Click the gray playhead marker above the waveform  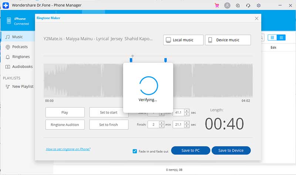click(x=133, y=56)
